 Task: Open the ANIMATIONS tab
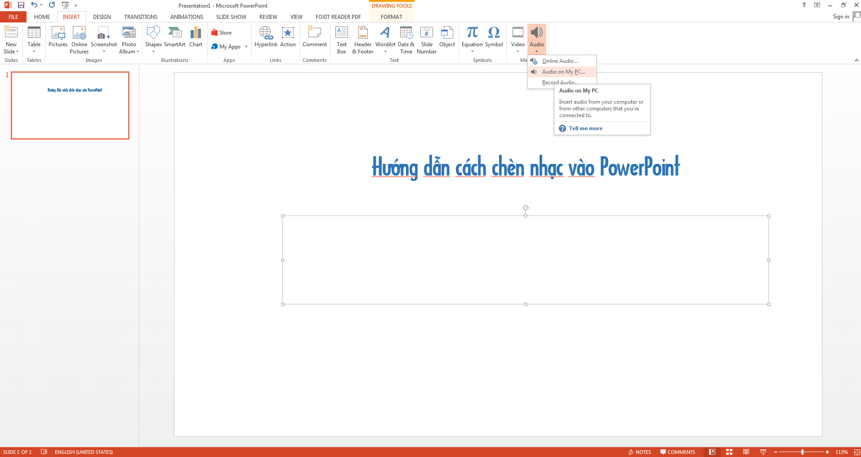pos(187,17)
